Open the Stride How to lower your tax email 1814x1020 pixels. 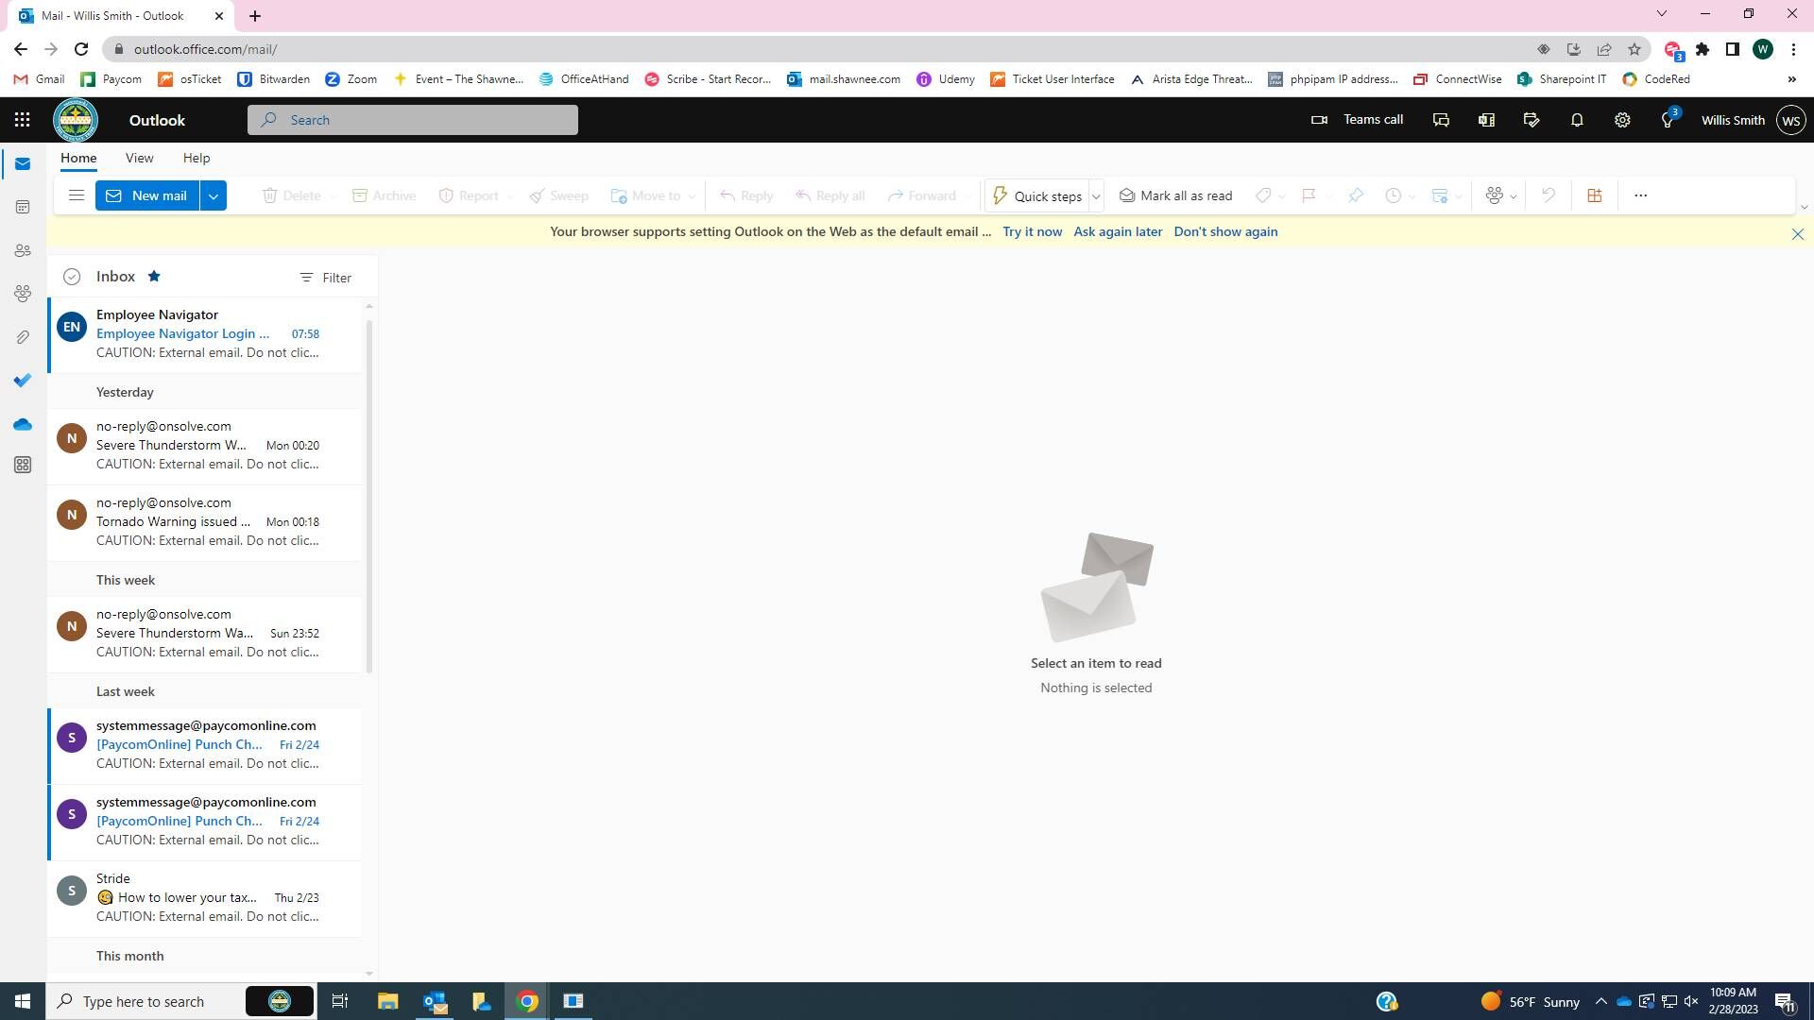click(205, 898)
